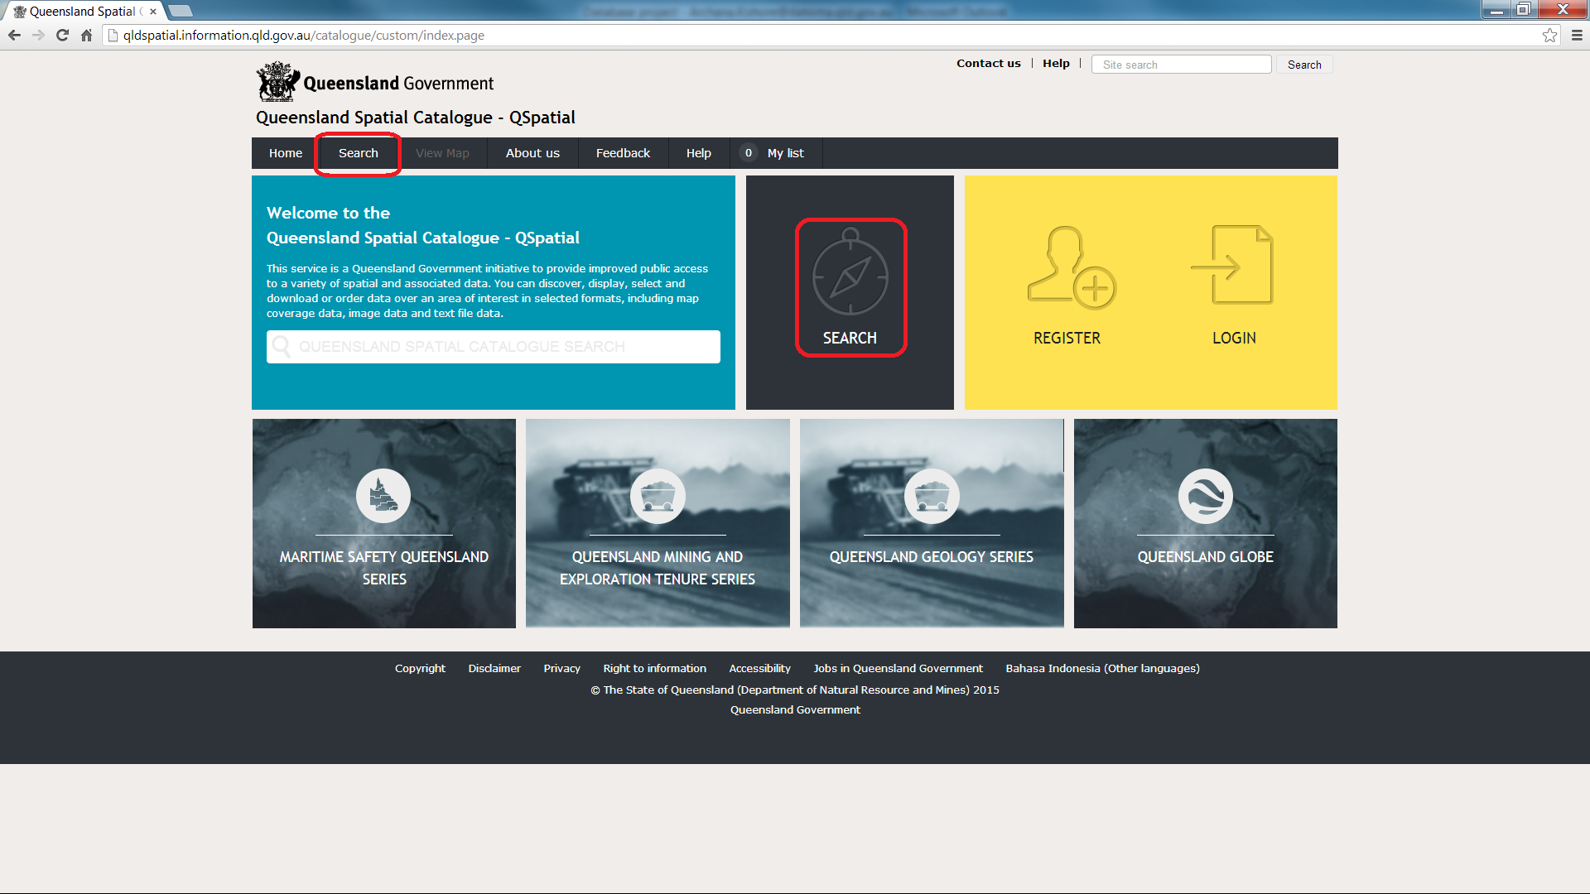Click copyright State of Queensland 2015 text
1590x894 pixels.
coord(795,690)
